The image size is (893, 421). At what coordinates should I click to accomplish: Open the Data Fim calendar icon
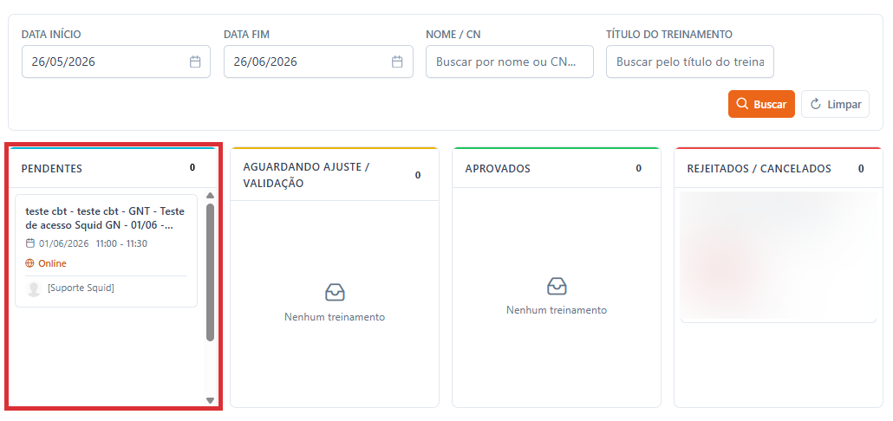point(397,62)
